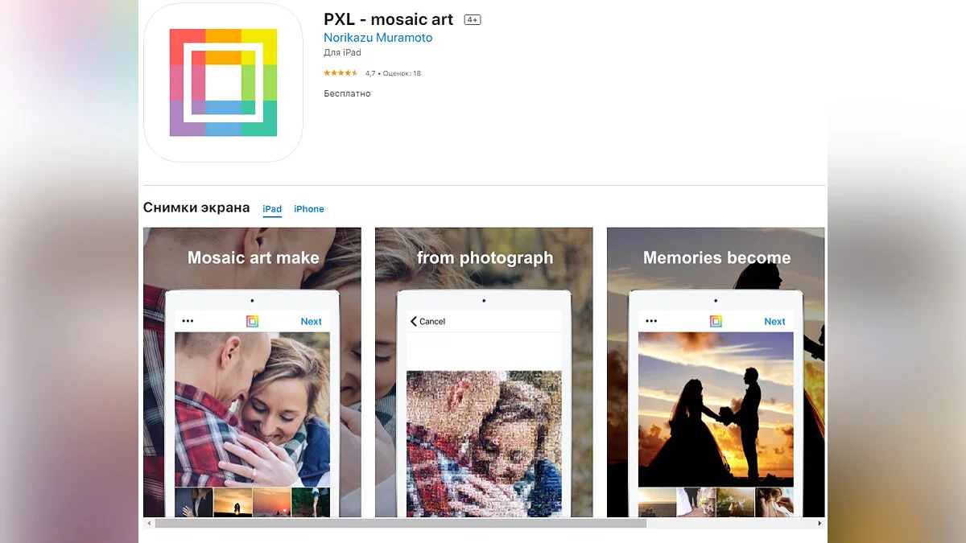Open the three-dots menu in first screenshot
The width and height of the screenshot is (966, 543).
[188, 321]
